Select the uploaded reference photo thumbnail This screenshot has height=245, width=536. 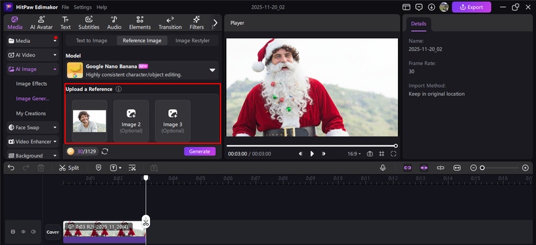coord(90,121)
